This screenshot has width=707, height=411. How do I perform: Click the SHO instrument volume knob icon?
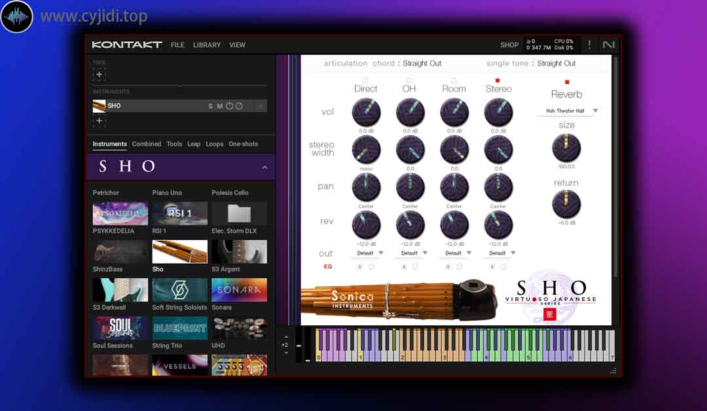239,106
